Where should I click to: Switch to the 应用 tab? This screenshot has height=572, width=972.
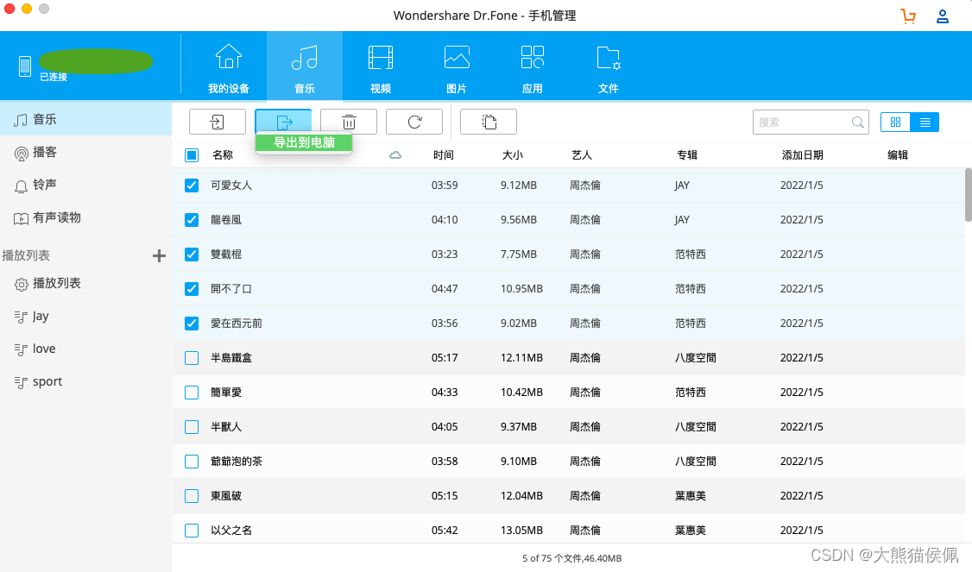(533, 67)
